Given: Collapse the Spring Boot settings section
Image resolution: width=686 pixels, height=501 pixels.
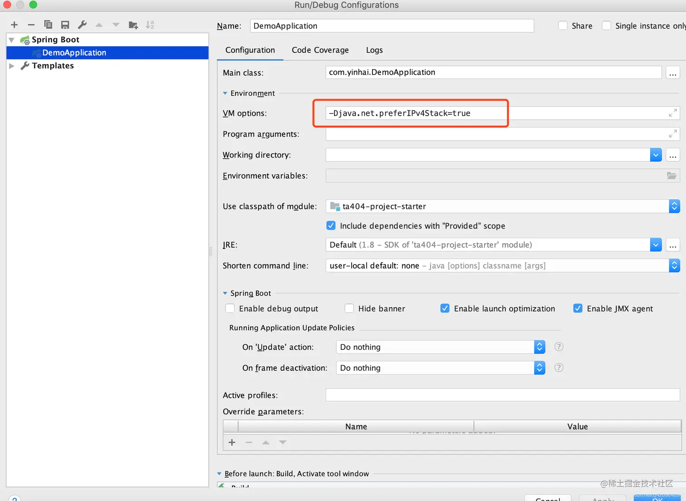Looking at the screenshot, I should 225,293.
